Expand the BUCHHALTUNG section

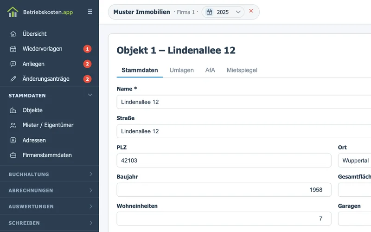[x=49, y=174]
